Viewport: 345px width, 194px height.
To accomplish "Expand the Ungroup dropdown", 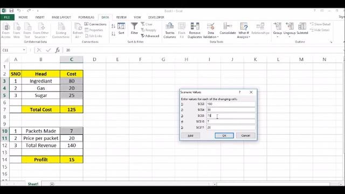I will coord(289,37).
